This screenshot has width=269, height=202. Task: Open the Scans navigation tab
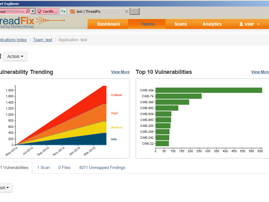pyautogui.click(x=180, y=24)
